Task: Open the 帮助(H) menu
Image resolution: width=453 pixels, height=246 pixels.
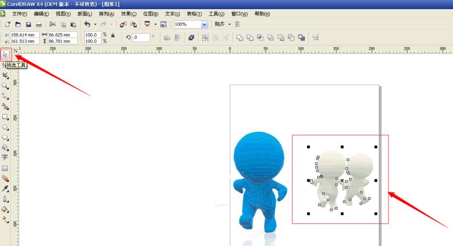Action: 262,14
